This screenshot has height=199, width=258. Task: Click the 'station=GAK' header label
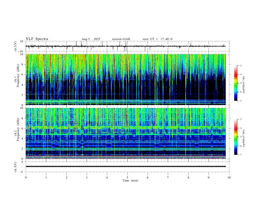point(121,39)
